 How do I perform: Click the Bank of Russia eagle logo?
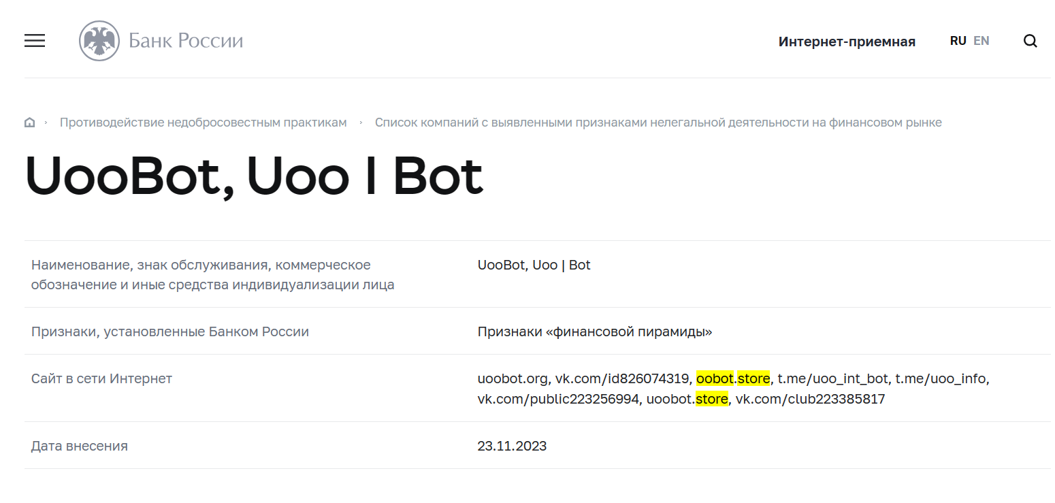pos(99,41)
